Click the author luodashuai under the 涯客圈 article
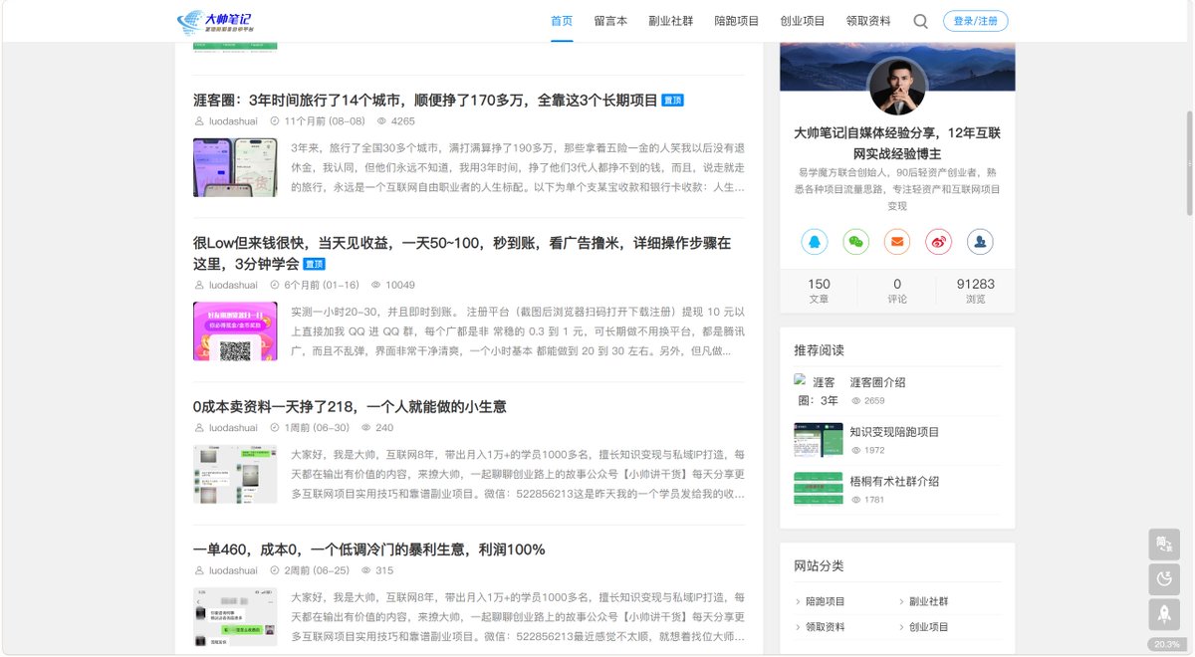1195x657 pixels. (x=233, y=121)
